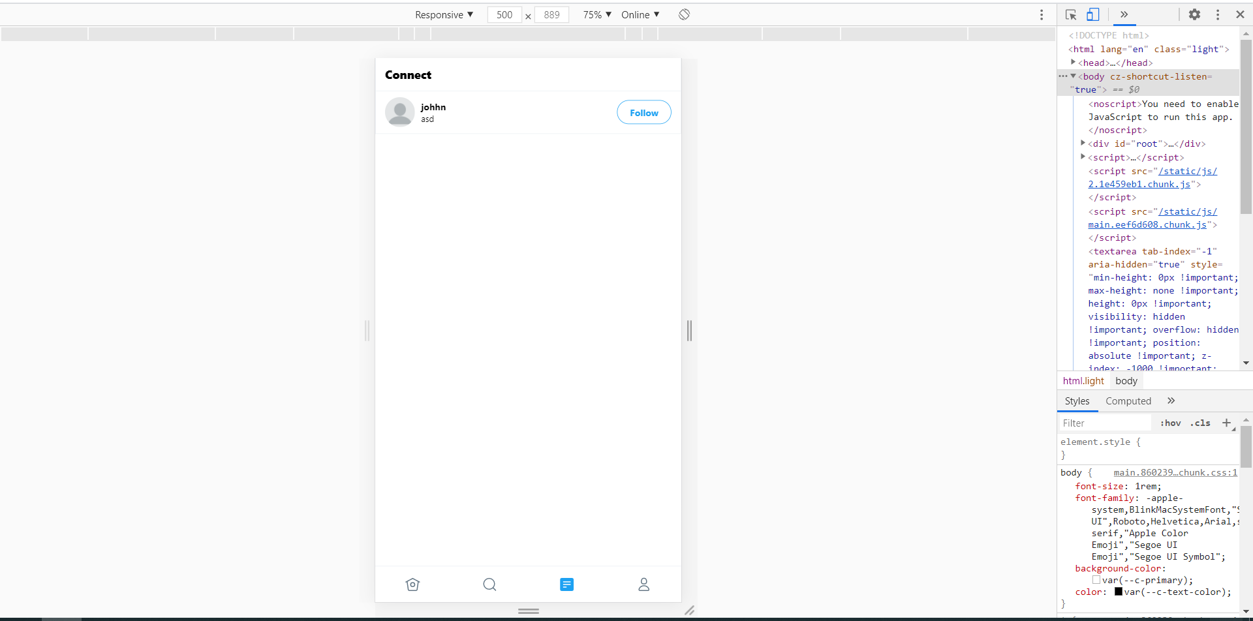1253x621 pixels.
Task: Open DevTools customize three-dot menu
Action: pos(1218,14)
